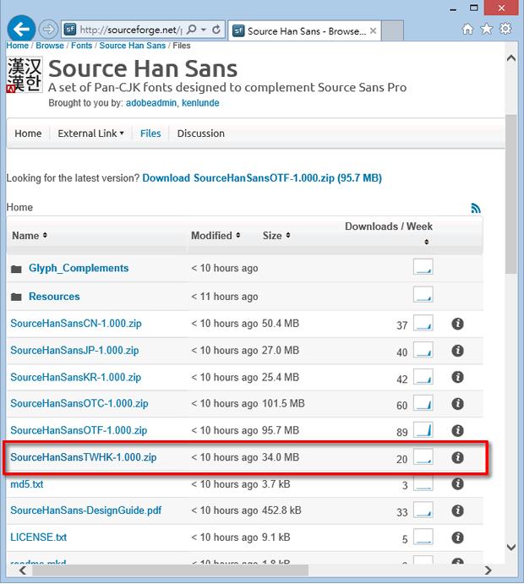The width and height of the screenshot is (524, 584).
Task: Open Glyph_Complements folder icon
Action: (16, 269)
